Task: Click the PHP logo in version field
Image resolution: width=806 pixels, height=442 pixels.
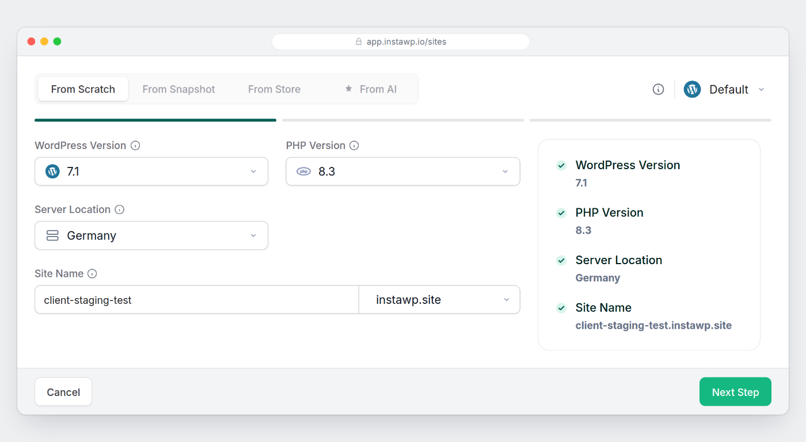Action: 303,172
